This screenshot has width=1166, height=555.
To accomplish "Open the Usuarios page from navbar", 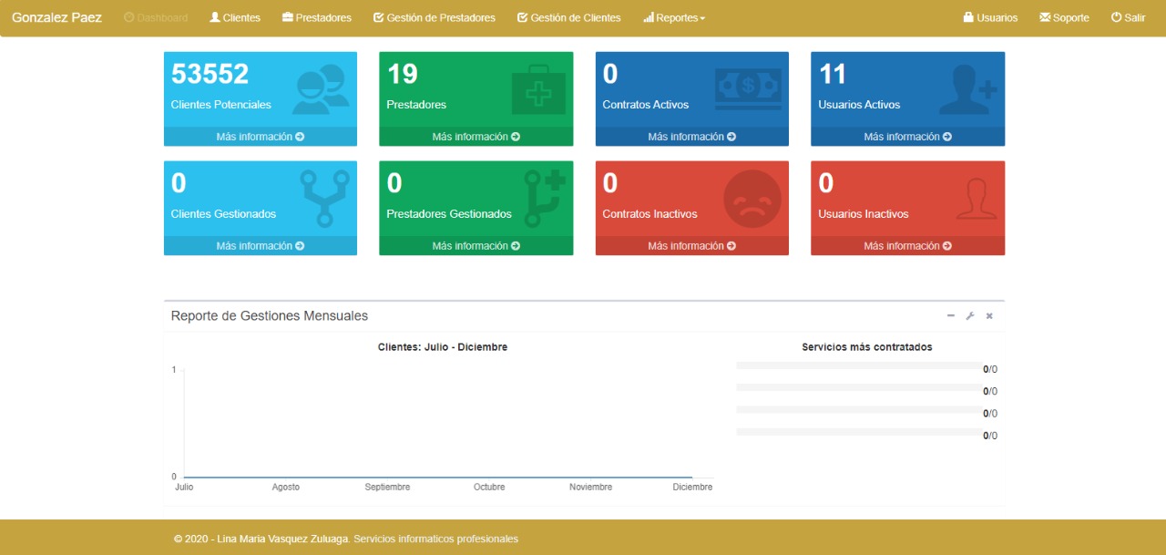I will tap(990, 18).
